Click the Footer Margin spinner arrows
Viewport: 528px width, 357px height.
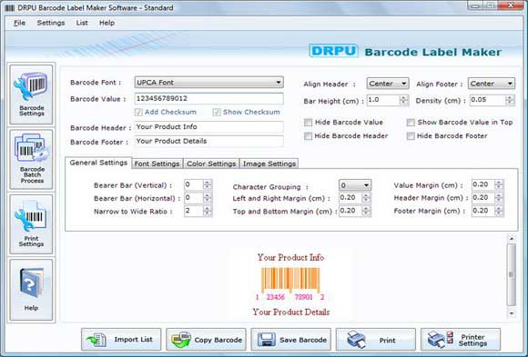click(x=499, y=211)
